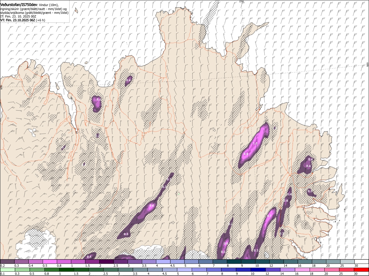Viewport: 369px width, 276px height.
Task: Lower legend: pick light blue swatch between 5 and 6
Action: (185, 270)
